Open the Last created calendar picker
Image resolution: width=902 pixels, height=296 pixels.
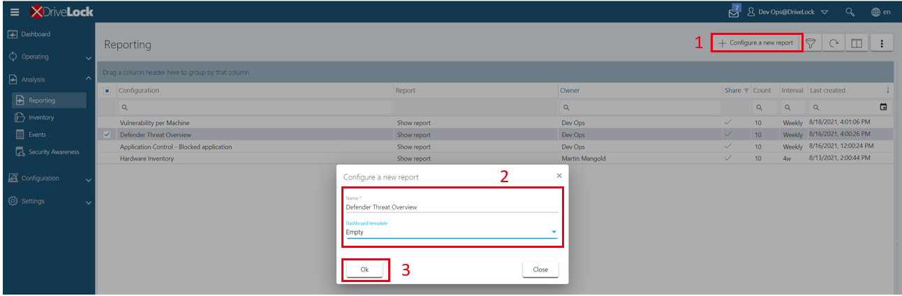[x=883, y=108]
